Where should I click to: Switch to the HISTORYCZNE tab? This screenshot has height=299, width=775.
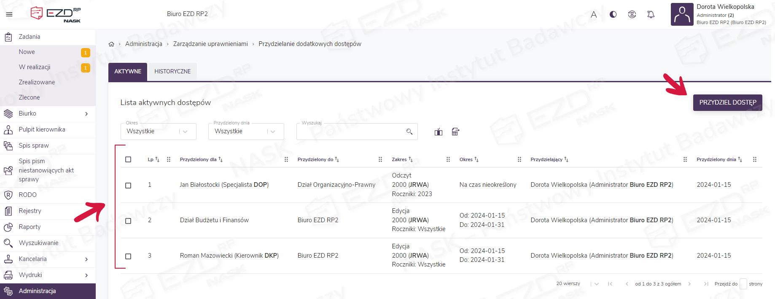172,71
